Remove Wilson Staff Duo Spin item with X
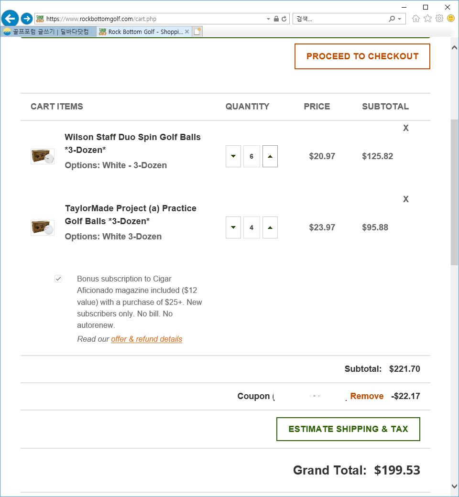The width and height of the screenshot is (459, 497). (406, 128)
